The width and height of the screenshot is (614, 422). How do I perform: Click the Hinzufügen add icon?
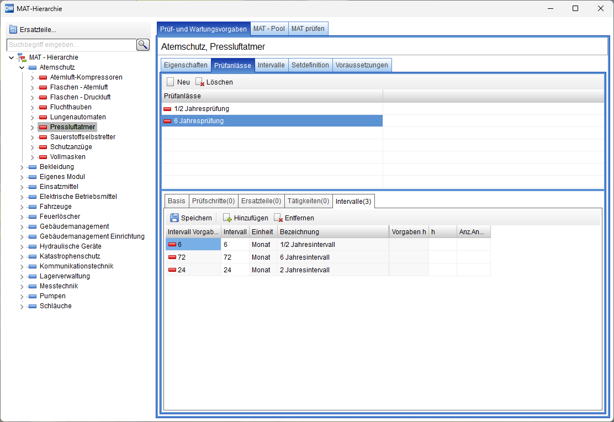click(x=227, y=218)
